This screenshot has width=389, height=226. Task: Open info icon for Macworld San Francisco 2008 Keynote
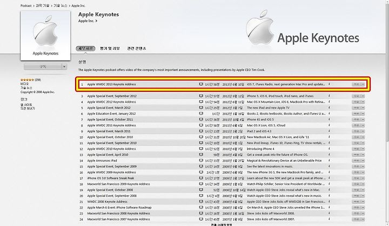click(329, 214)
